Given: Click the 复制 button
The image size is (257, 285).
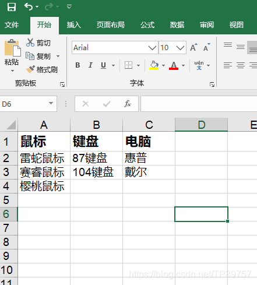Looking at the screenshot, I should [x=38, y=57].
